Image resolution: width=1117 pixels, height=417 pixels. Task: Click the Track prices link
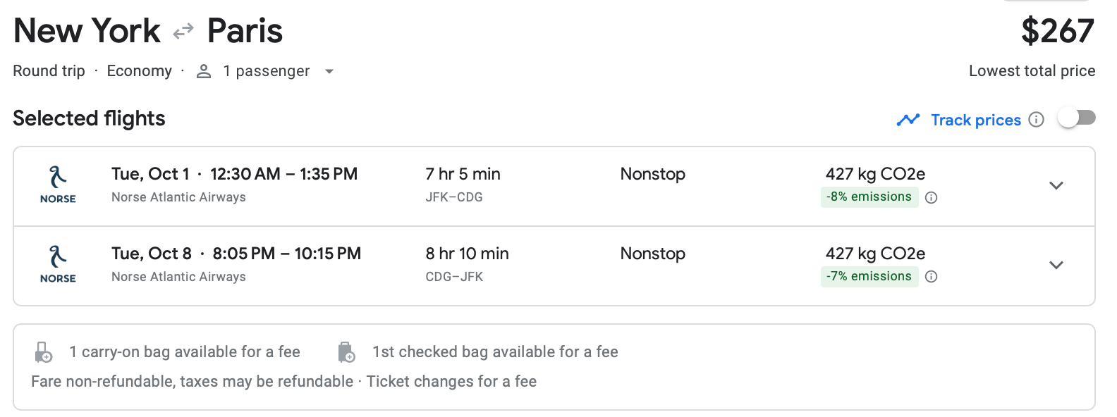(x=975, y=120)
